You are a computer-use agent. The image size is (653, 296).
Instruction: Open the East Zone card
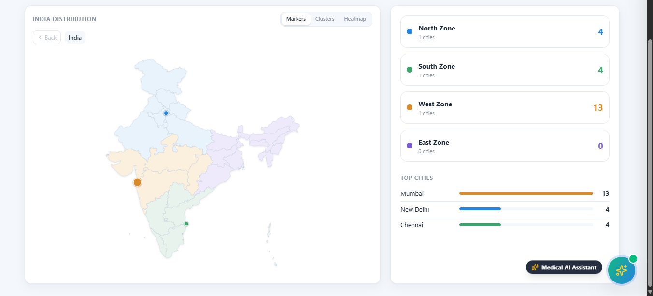coord(505,146)
